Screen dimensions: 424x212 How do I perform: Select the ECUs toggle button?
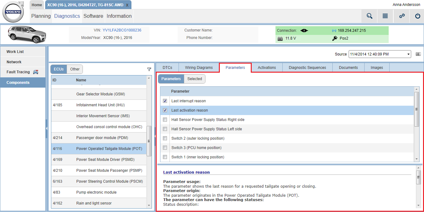[59, 69]
